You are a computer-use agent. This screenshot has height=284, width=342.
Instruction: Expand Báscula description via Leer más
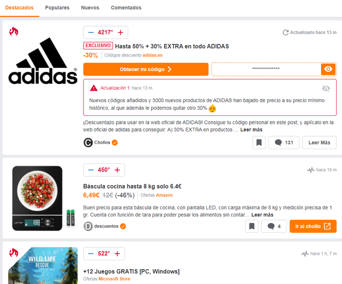[x=262, y=215]
